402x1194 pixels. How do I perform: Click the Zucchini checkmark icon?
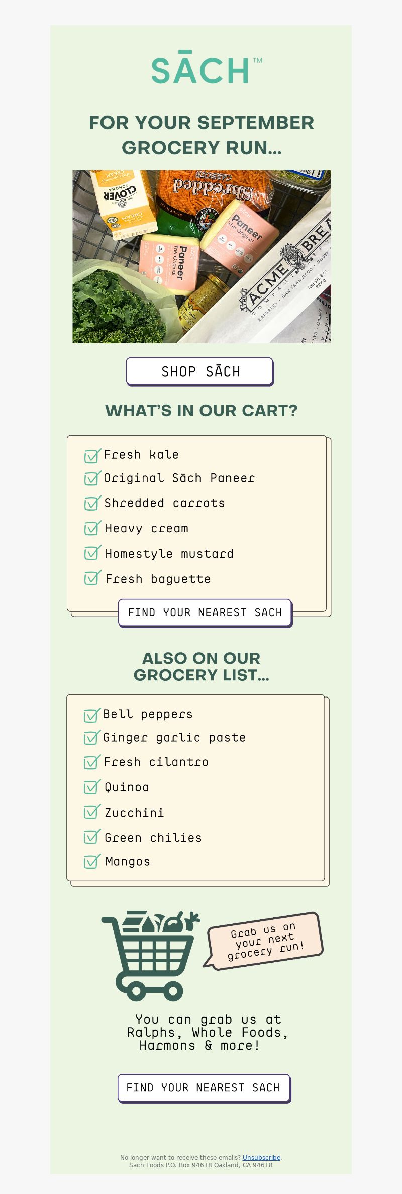92,812
